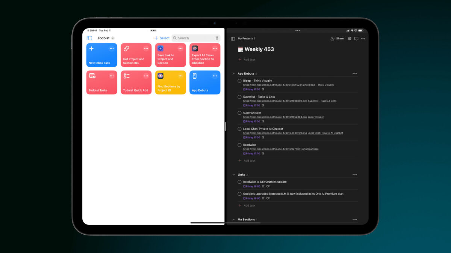Tap the microphone icon in Search field
Screen dimensions: 451x253
click(x=217, y=38)
